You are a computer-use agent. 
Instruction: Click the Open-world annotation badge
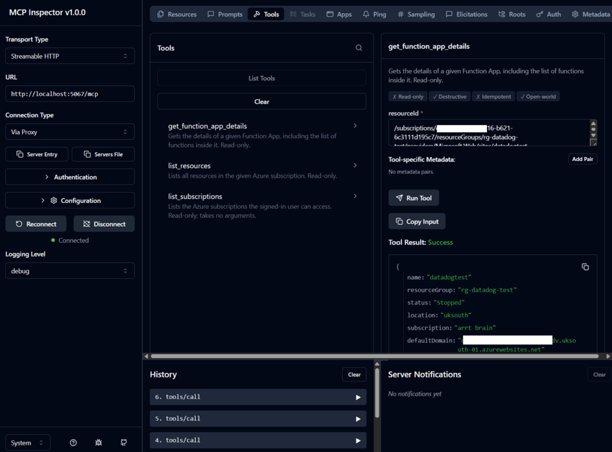point(538,96)
